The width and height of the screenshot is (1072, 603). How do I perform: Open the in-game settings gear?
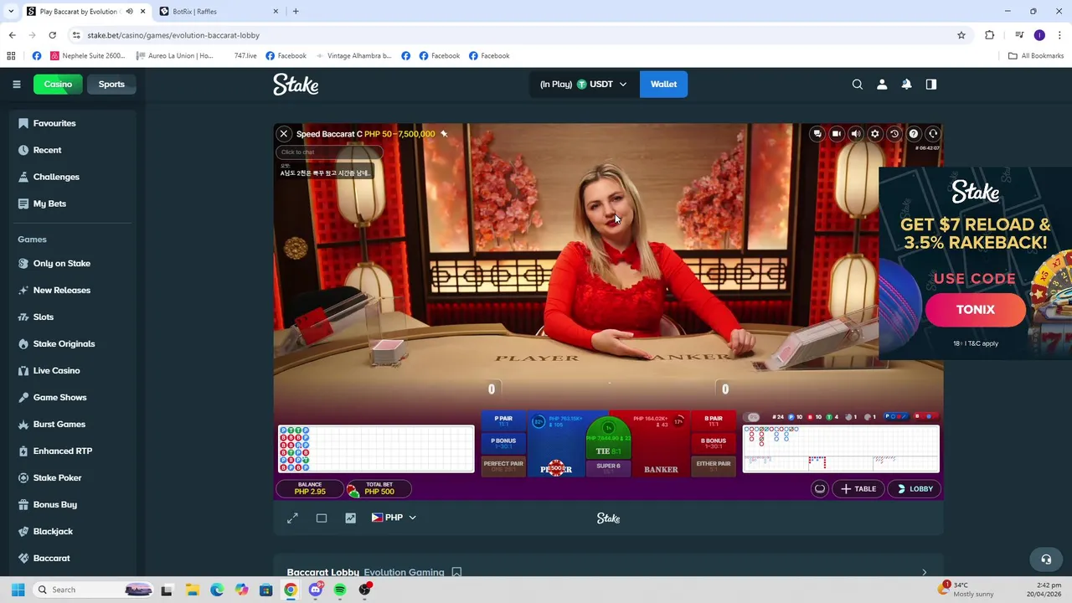875,134
